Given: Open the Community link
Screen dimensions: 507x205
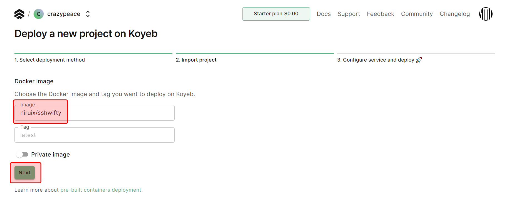Looking at the screenshot, I should pos(417,14).
